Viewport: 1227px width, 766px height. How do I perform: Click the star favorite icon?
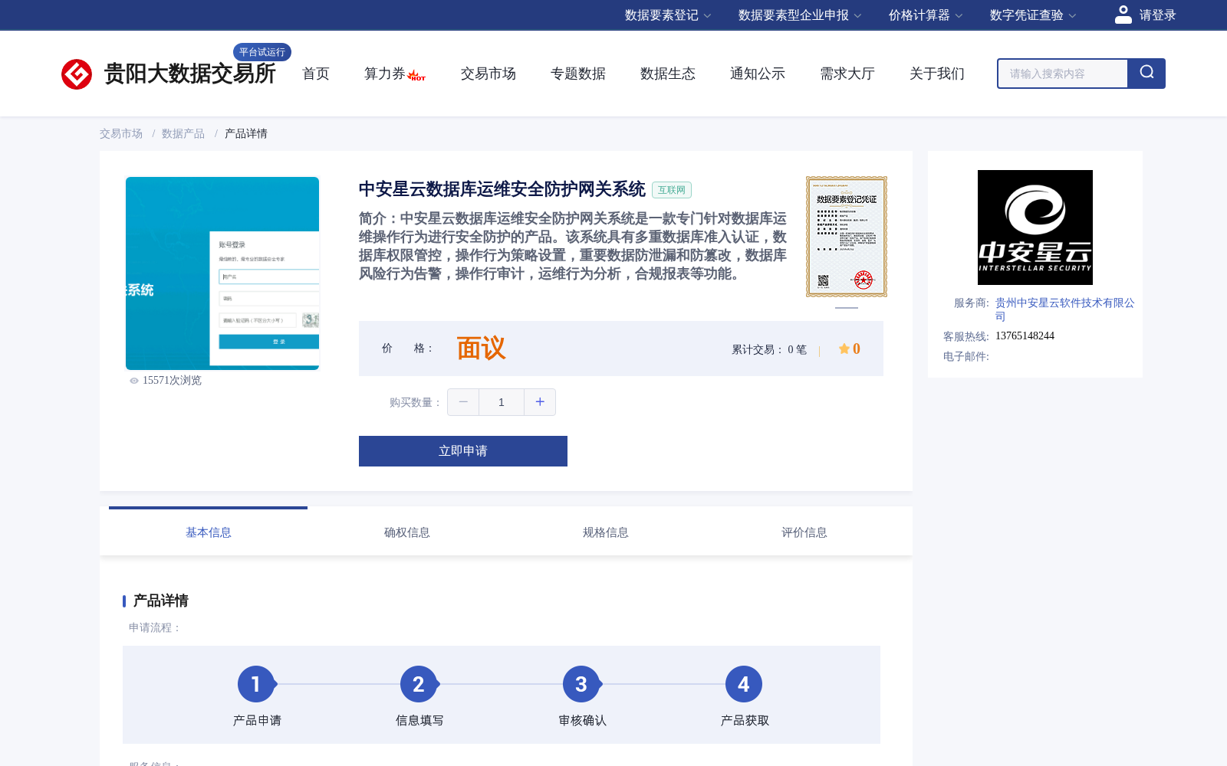pyautogui.click(x=844, y=349)
